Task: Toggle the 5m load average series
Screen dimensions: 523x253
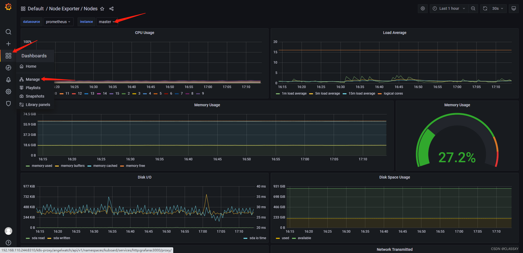Action: click(x=327, y=93)
